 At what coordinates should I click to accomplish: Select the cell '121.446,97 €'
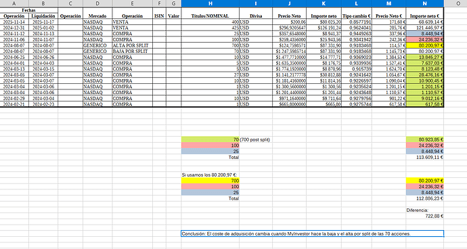(x=425, y=28)
